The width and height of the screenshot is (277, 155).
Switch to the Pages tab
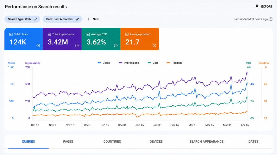click(x=68, y=142)
